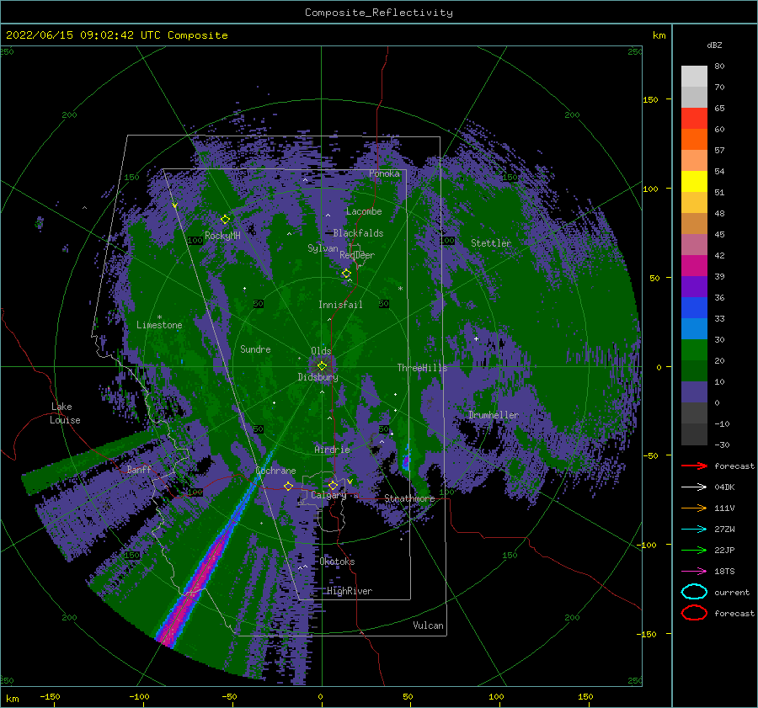Click the Airdrie label
Viewport: 758px width, 708px height.
pyautogui.click(x=332, y=450)
